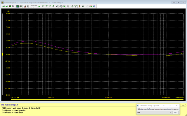Click the red figure toolbar icon
The height and width of the screenshot is (116, 187).
80,6
